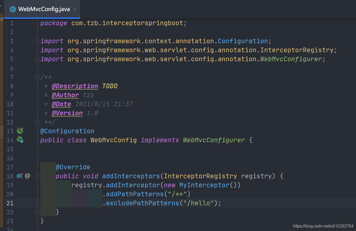
Task: Click the implements-method gutter icon on line 18
Action: 20,176
